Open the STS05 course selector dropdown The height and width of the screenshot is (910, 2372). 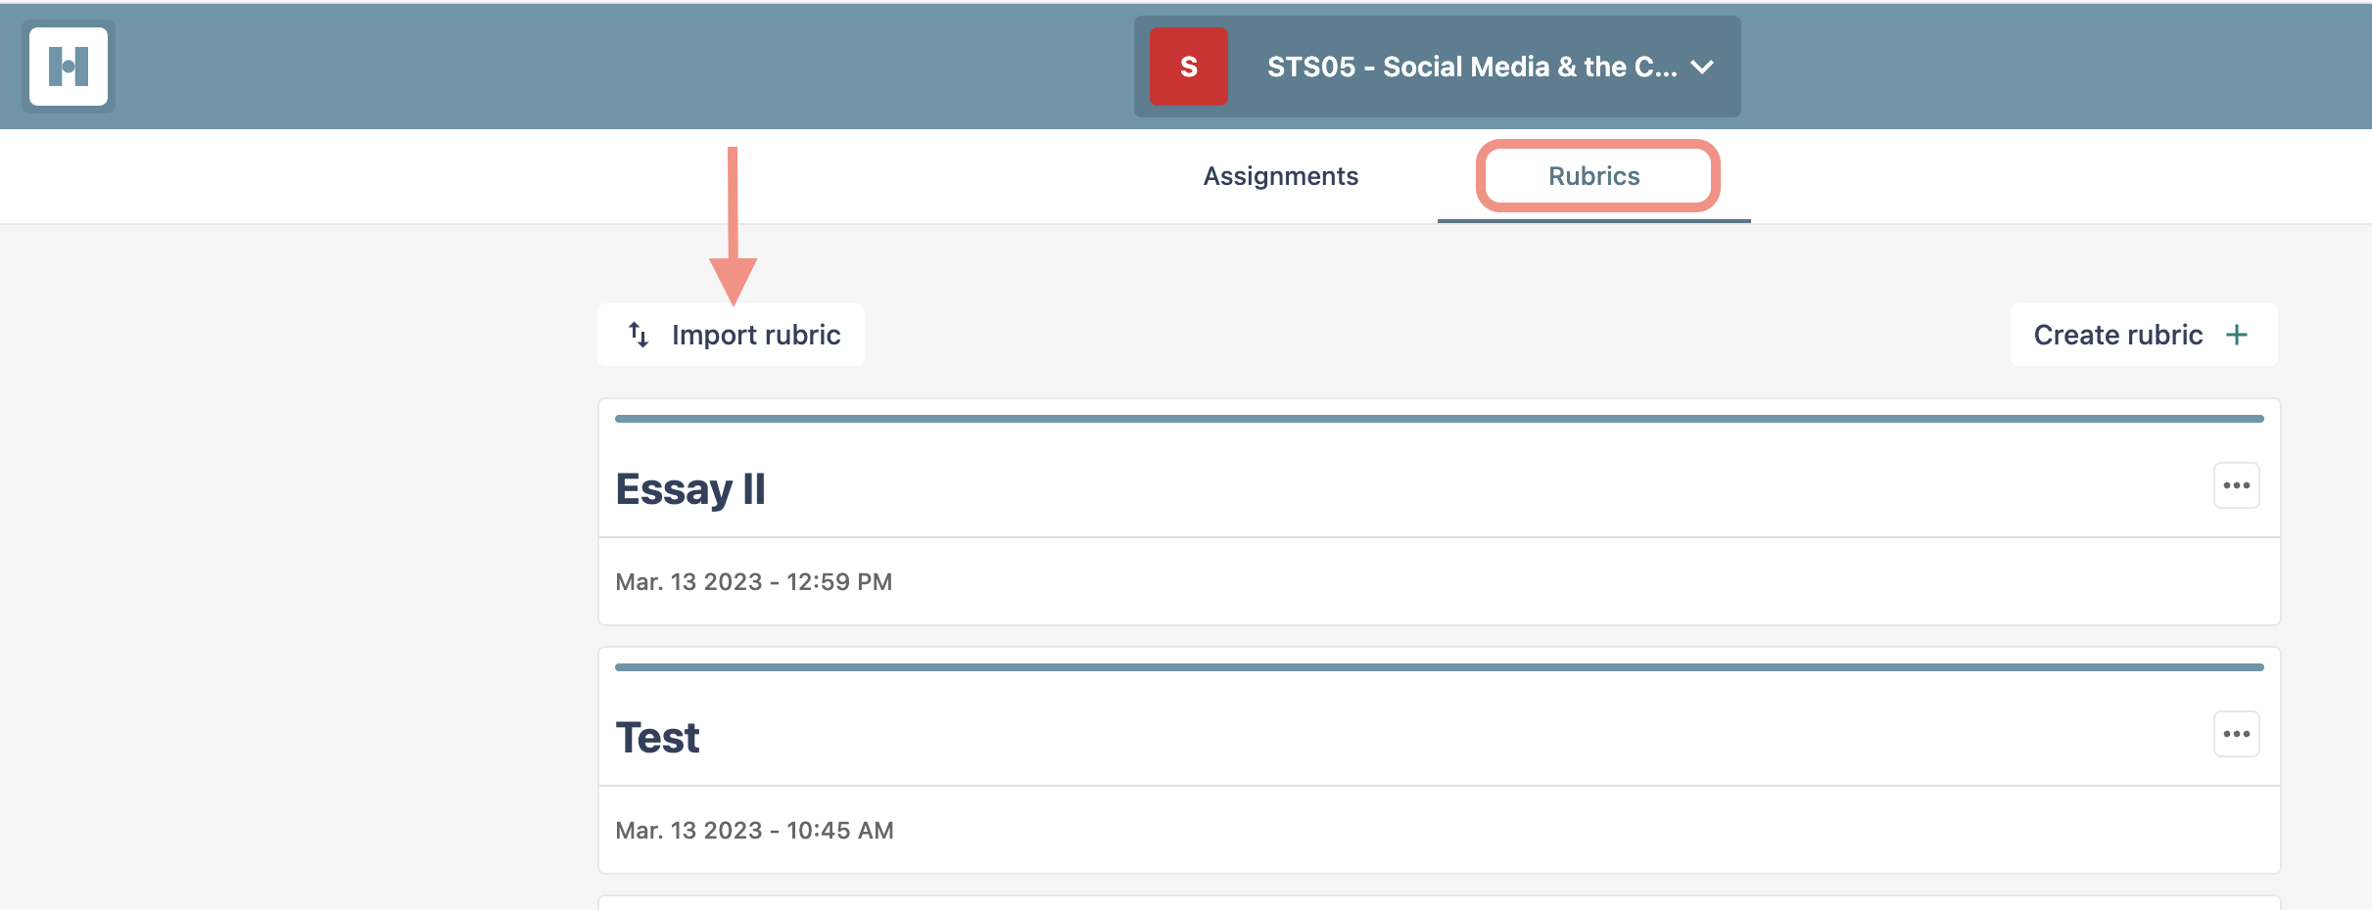tap(1437, 67)
